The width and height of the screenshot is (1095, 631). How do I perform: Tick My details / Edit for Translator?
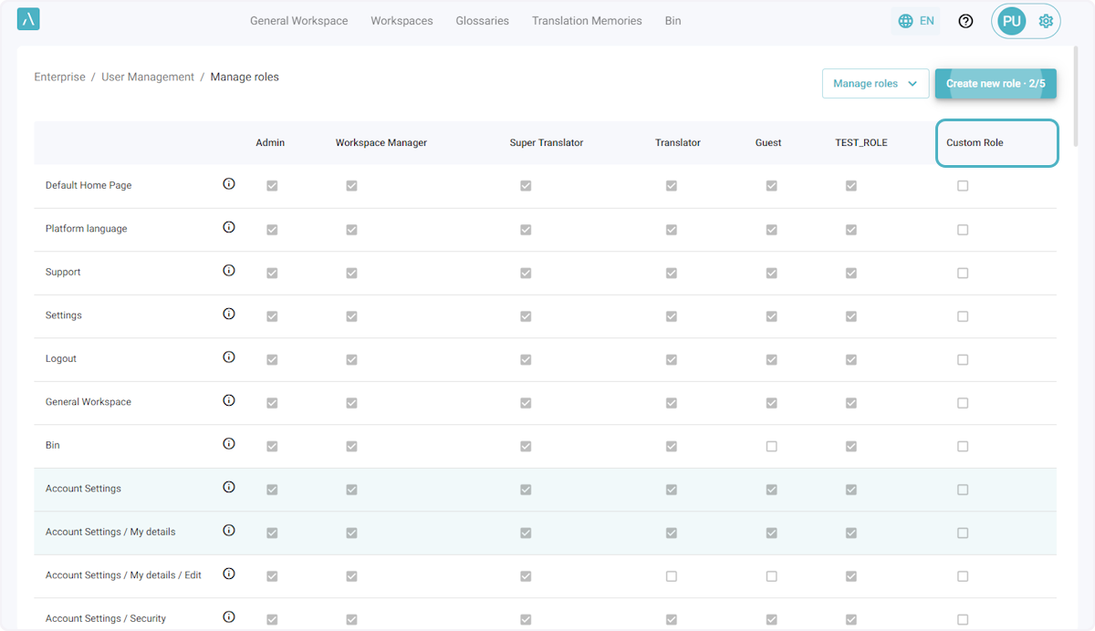[x=671, y=576]
